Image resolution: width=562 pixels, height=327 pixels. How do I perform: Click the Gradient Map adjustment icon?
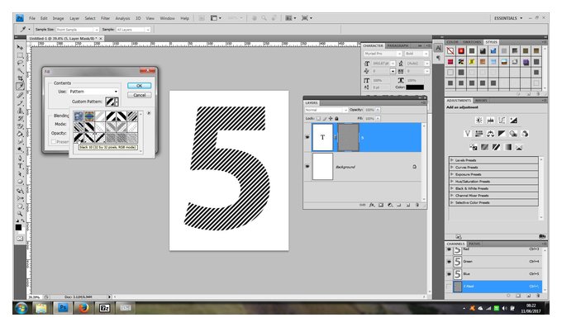tap(507, 147)
